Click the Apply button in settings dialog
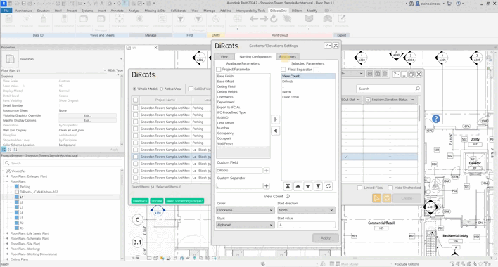 (325, 237)
